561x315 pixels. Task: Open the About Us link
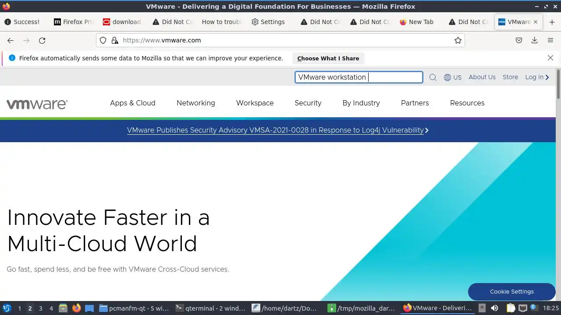click(x=482, y=77)
